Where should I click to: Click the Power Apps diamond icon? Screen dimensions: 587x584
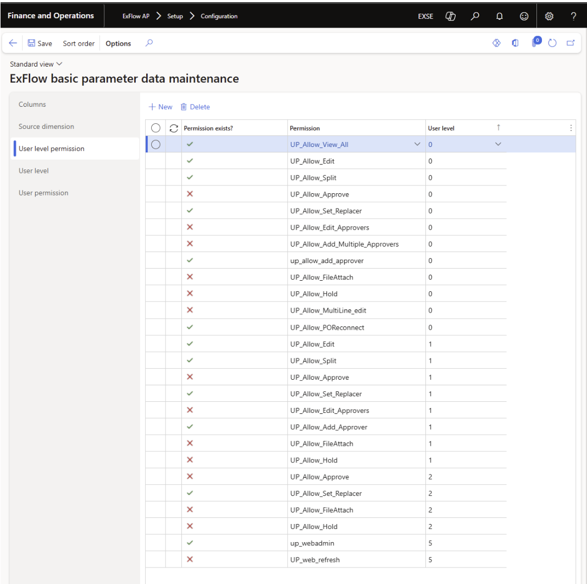coord(496,43)
